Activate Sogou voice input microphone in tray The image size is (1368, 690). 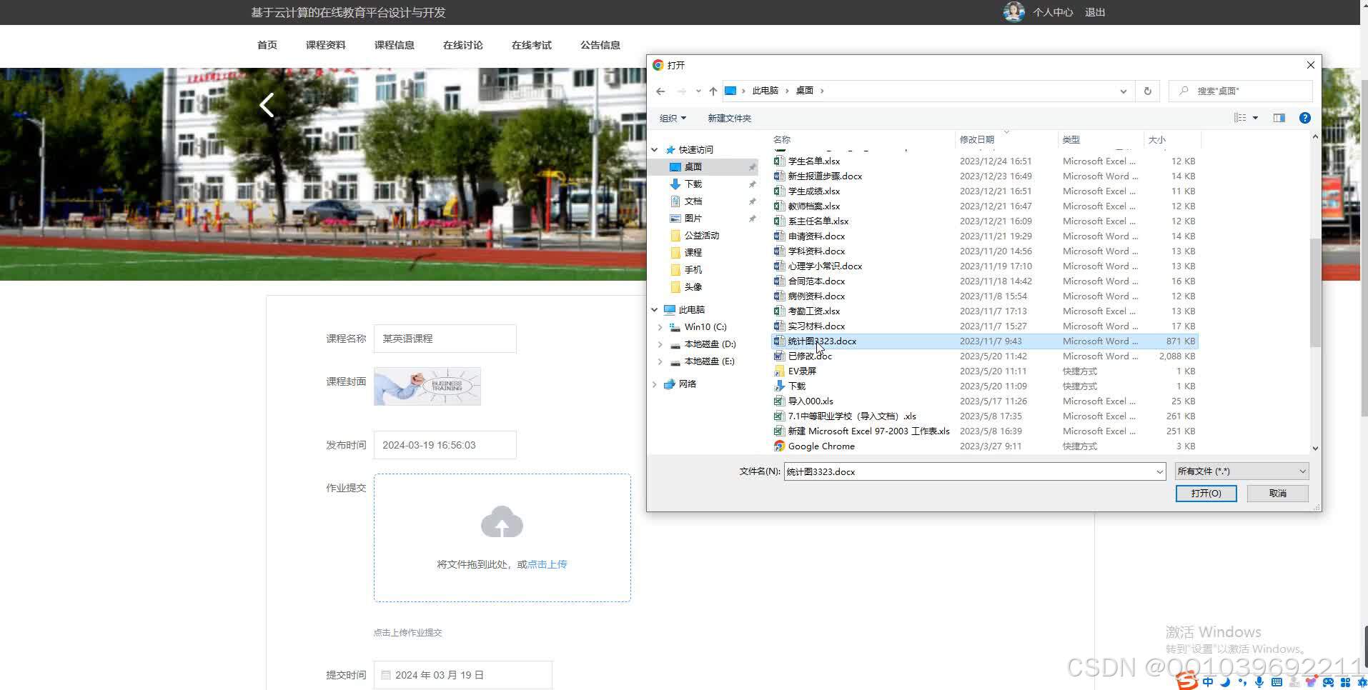(x=1261, y=682)
